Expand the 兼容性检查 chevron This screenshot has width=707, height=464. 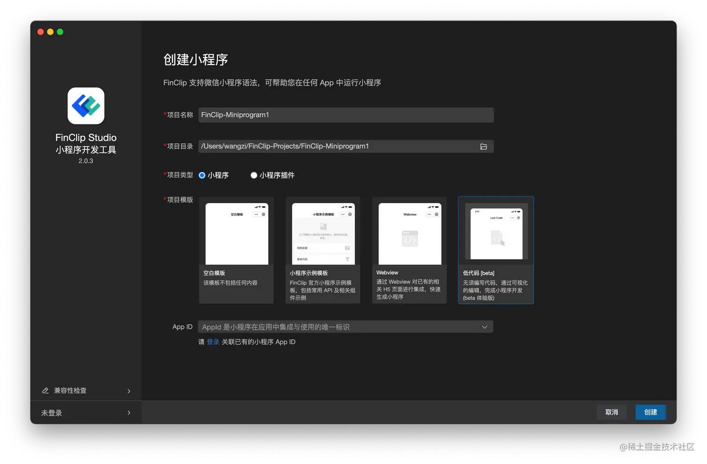click(x=129, y=391)
